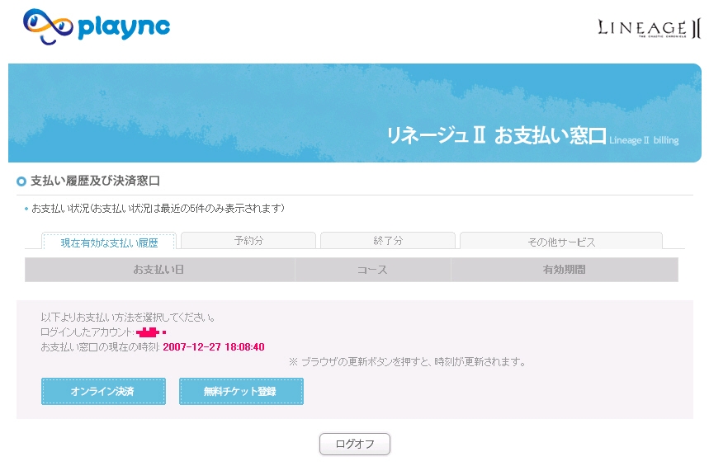Click the リネージュII お支払い窓口 banner title

coord(495,136)
